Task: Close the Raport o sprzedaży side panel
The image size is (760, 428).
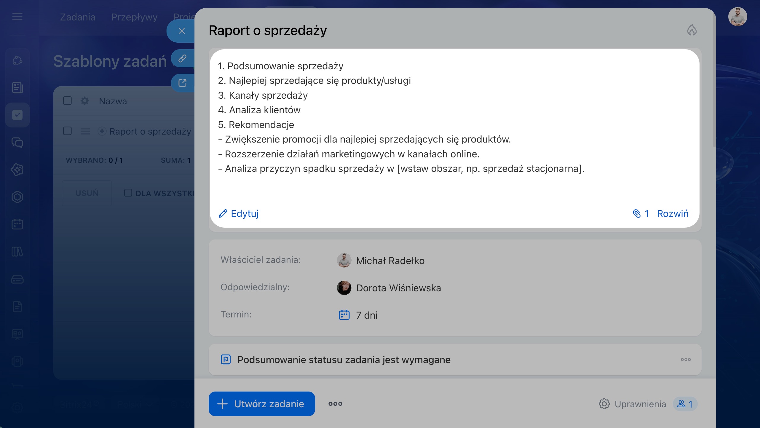Action: (x=182, y=31)
